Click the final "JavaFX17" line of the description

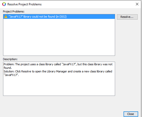pyautogui.click(x=11, y=75)
